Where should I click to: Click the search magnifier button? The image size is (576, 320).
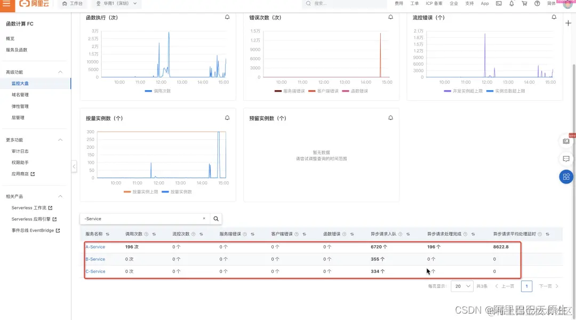click(216, 219)
